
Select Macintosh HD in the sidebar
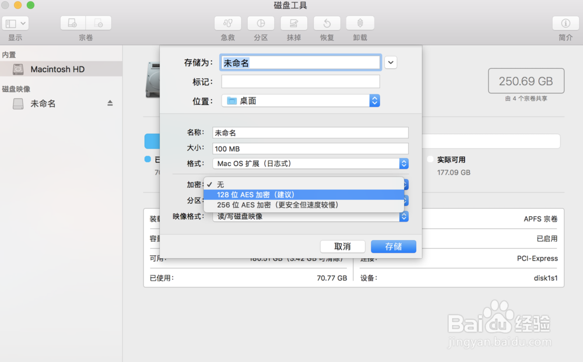point(61,69)
